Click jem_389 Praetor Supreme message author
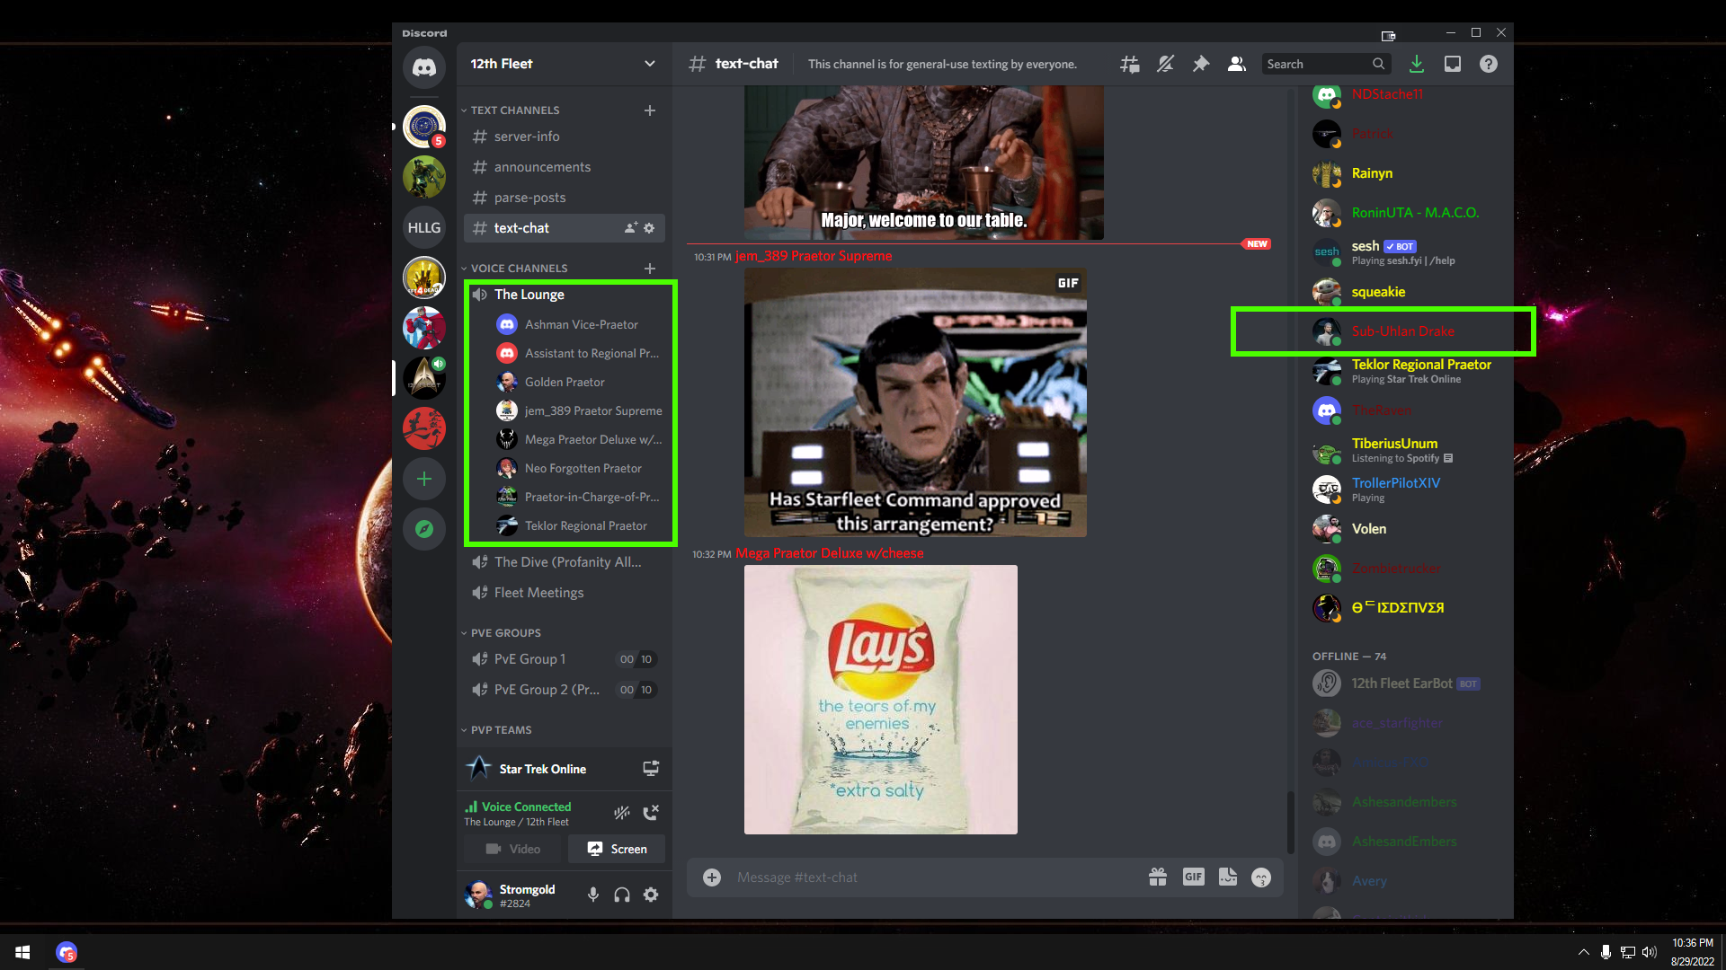1726x970 pixels. (x=814, y=256)
